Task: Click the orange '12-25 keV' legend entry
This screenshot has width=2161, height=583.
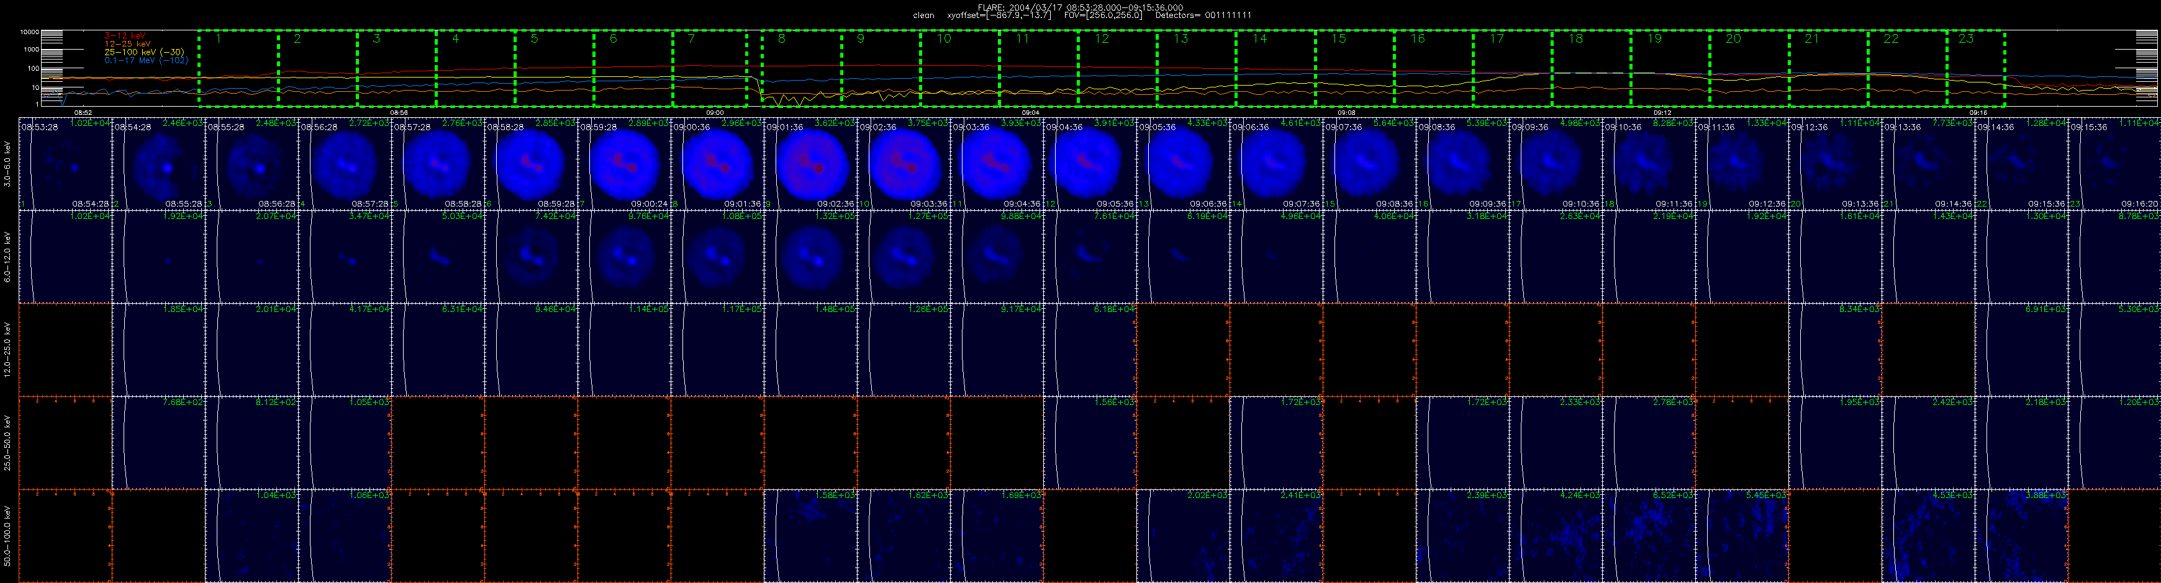Action: 127,43
